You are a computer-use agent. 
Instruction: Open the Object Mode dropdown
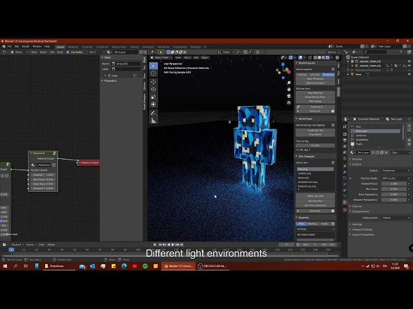point(161,57)
